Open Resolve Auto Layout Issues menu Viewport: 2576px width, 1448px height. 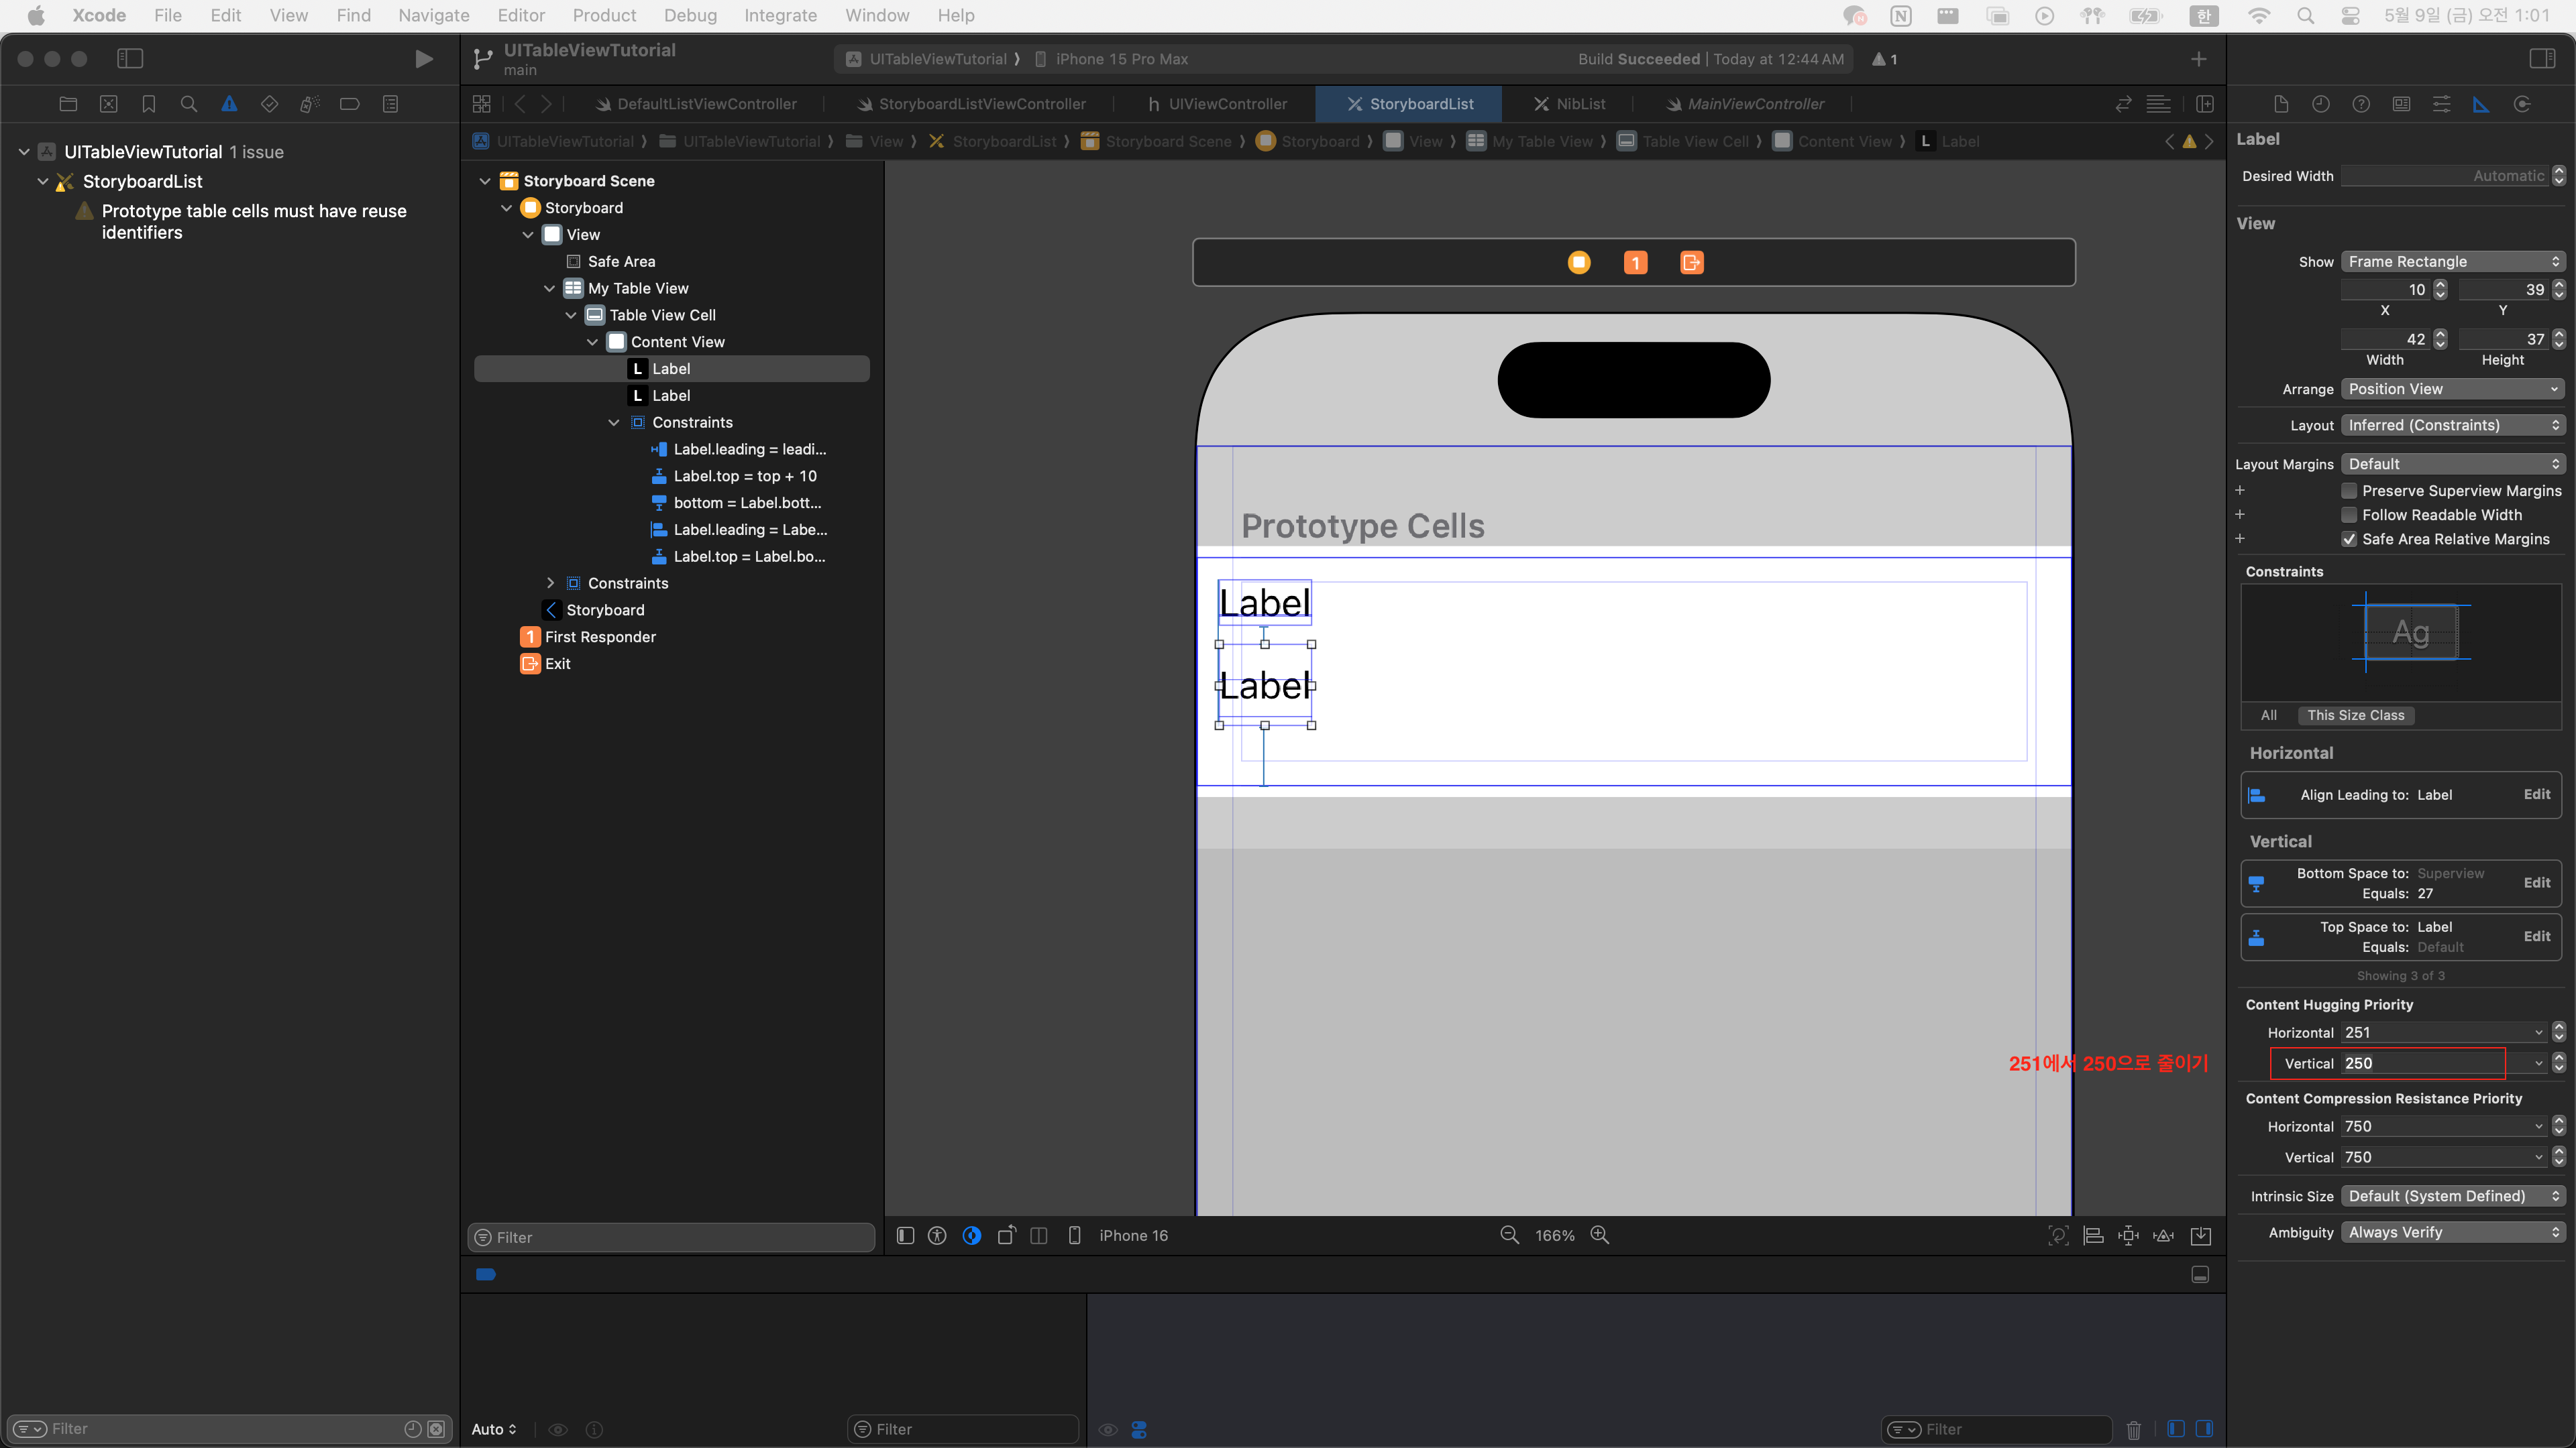point(2164,1236)
